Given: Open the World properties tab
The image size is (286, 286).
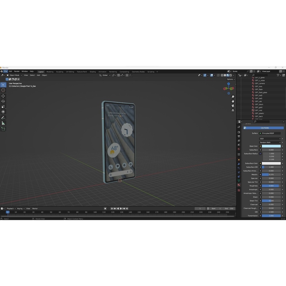Looking at the screenshot, I should tap(239, 149).
